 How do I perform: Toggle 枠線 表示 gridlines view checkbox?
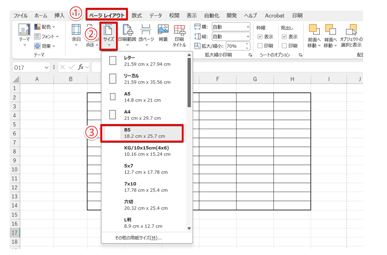[x=260, y=37]
